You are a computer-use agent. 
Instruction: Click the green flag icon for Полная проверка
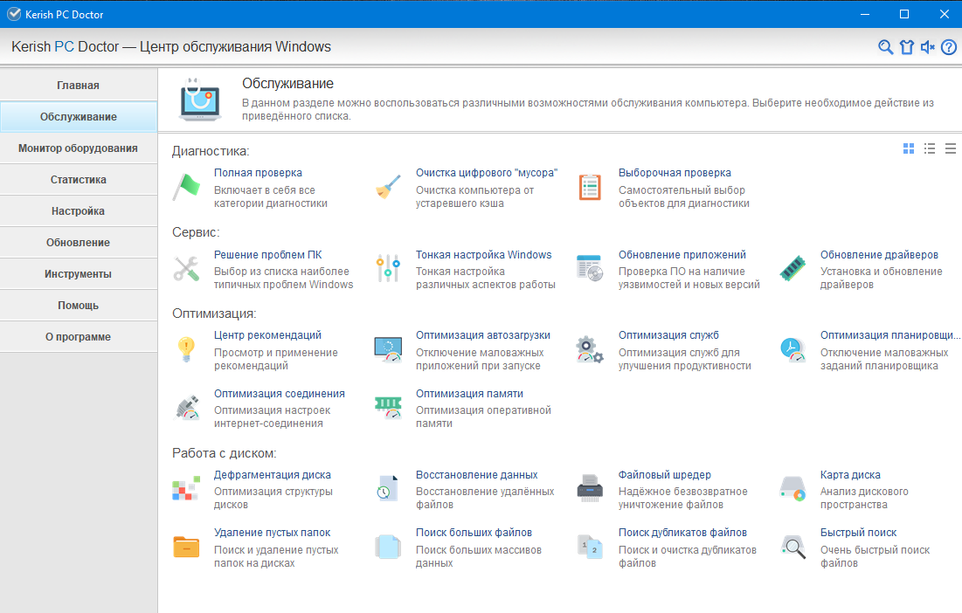[186, 187]
